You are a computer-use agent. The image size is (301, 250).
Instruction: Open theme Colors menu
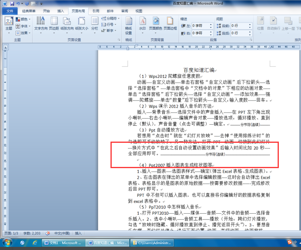click(23, 19)
